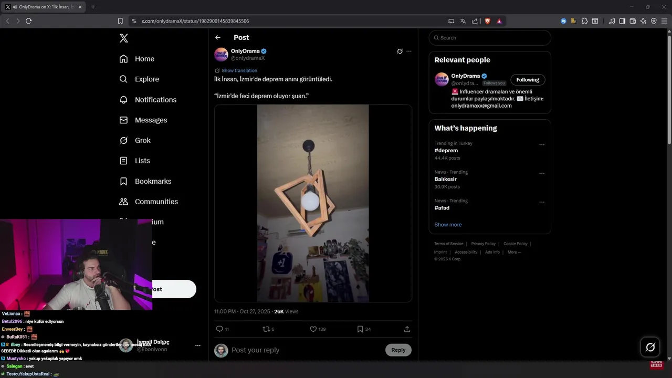The width and height of the screenshot is (672, 378).
Task: Open the extensions puzzle icon
Action: point(584,21)
